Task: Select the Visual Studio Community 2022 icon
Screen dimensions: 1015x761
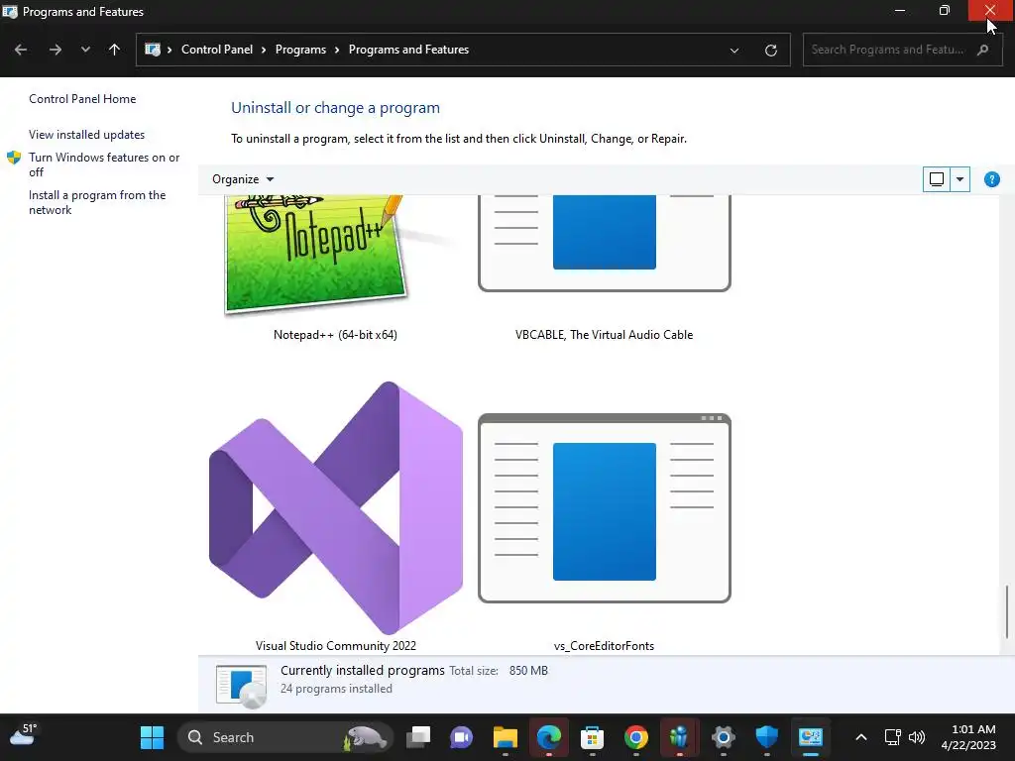Action: coord(335,508)
